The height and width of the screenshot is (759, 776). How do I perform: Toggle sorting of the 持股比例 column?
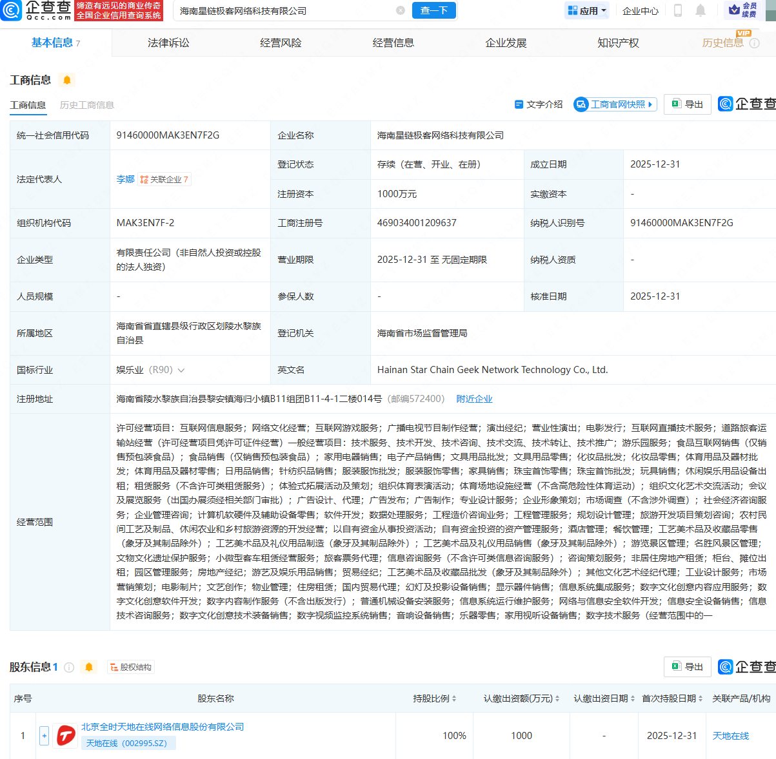point(453,697)
